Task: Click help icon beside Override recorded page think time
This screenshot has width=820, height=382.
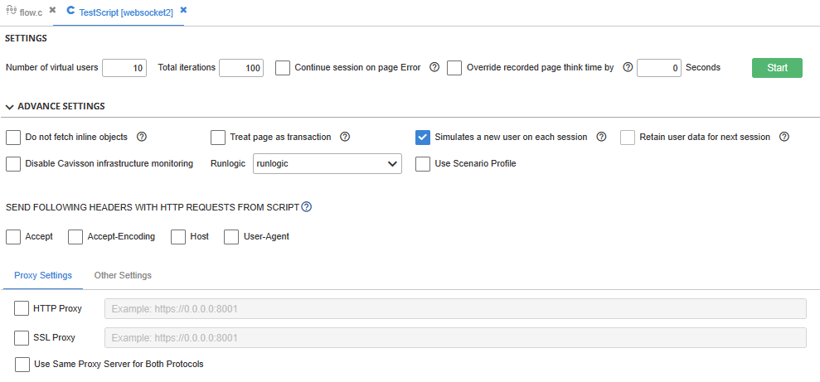Action: (628, 67)
